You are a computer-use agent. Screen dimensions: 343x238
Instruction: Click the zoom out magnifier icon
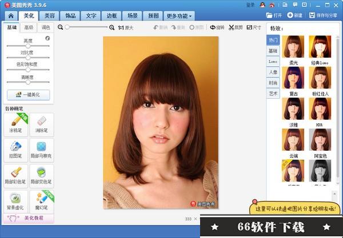[61, 27]
